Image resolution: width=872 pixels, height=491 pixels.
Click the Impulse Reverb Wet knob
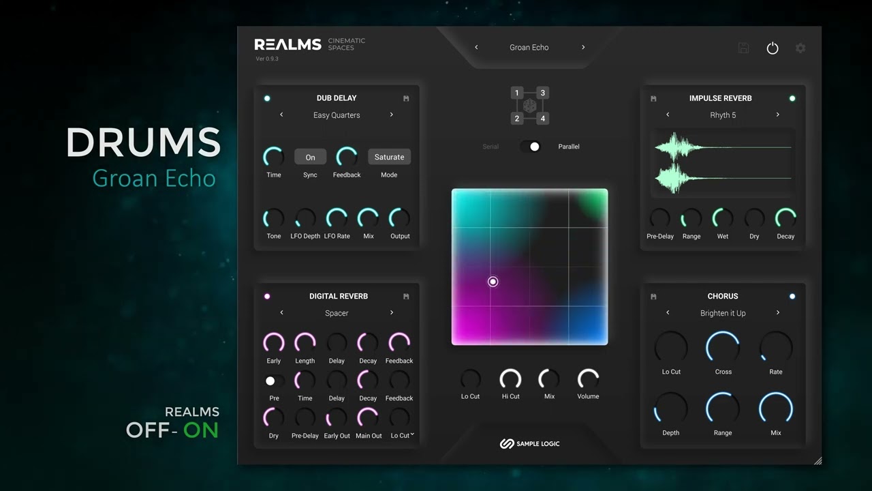[723, 218]
